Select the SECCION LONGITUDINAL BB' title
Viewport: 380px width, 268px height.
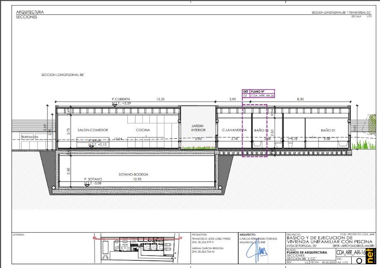[62, 75]
